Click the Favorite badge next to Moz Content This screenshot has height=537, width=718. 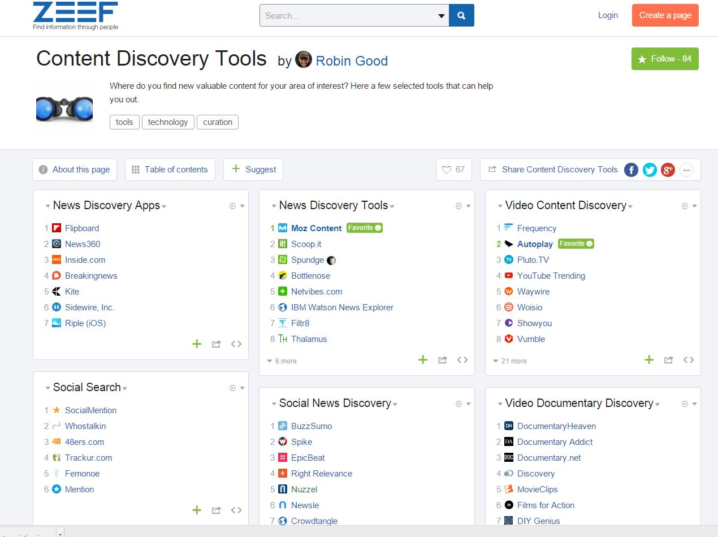click(364, 228)
